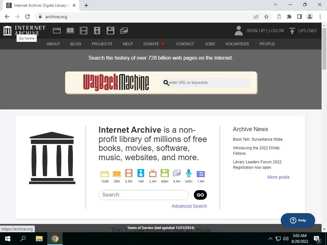327x245 pixels.
Task: Click the black GO button
Action: tap(200, 195)
